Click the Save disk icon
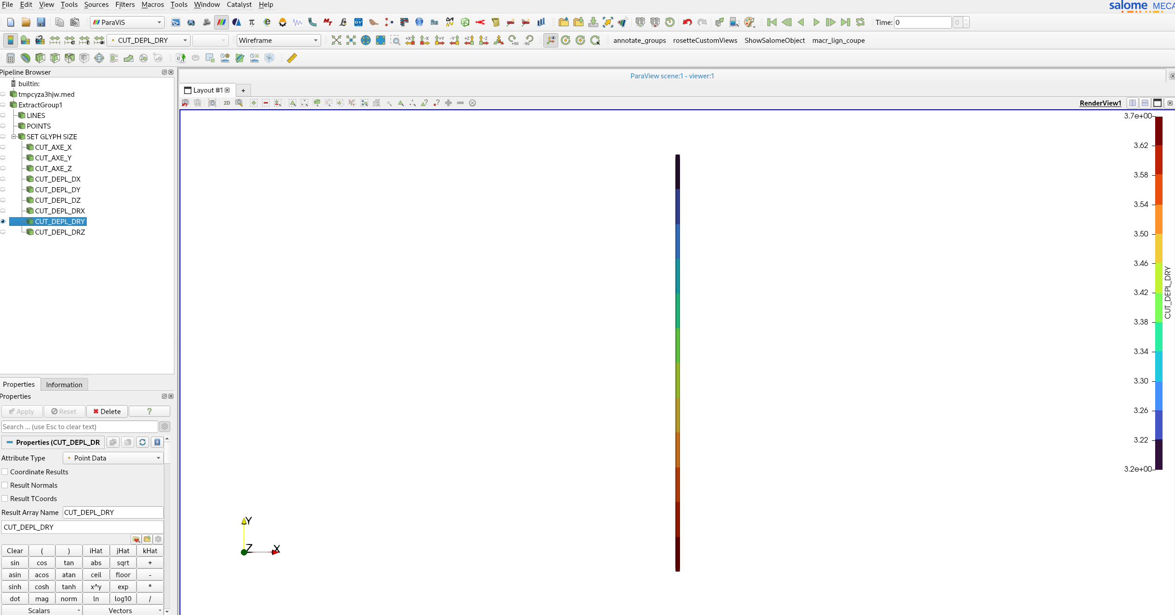1175x615 pixels. [x=41, y=22]
